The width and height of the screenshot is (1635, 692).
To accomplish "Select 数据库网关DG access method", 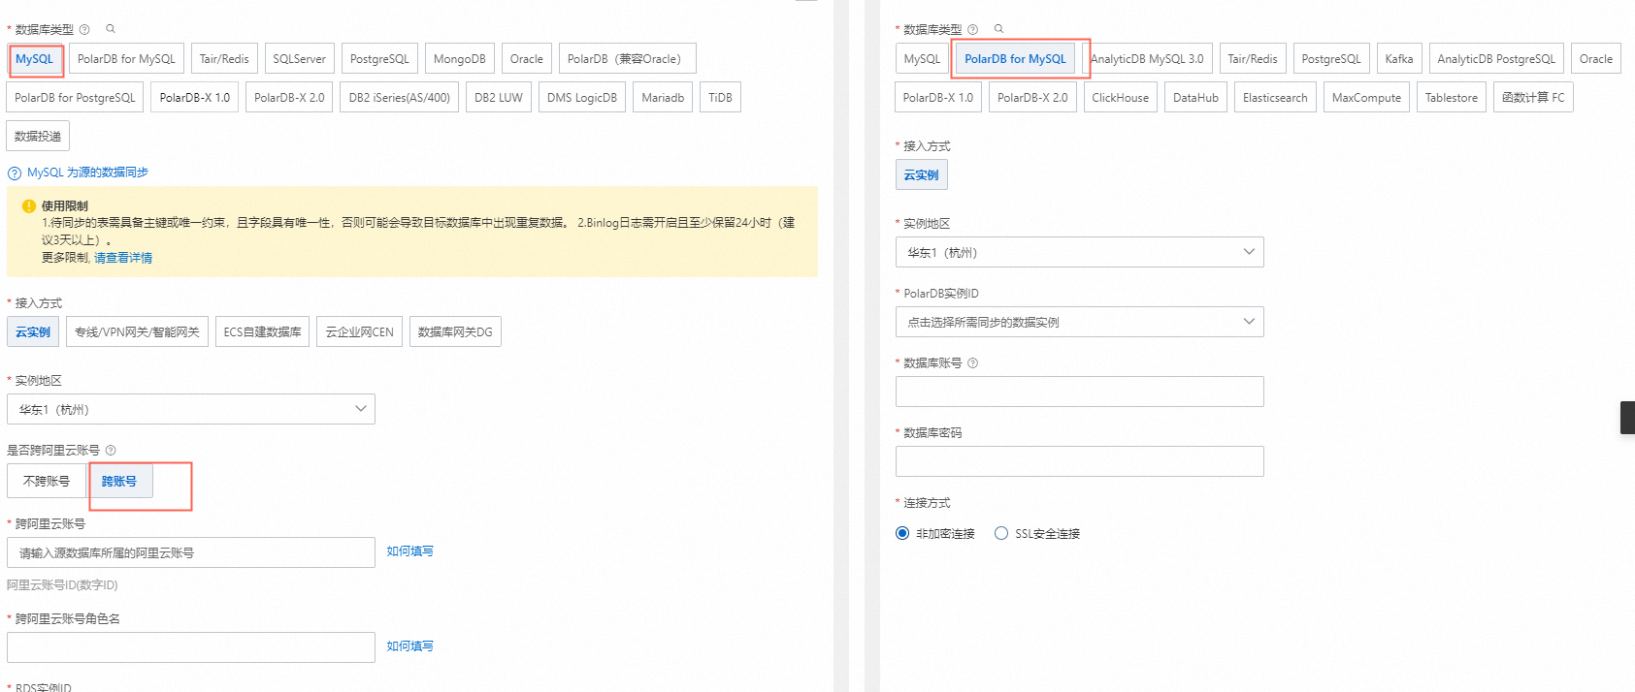I will point(455,332).
